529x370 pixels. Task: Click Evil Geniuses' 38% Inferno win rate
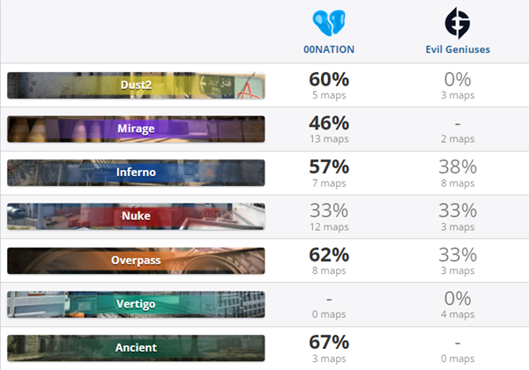pyautogui.click(x=458, y=167)
